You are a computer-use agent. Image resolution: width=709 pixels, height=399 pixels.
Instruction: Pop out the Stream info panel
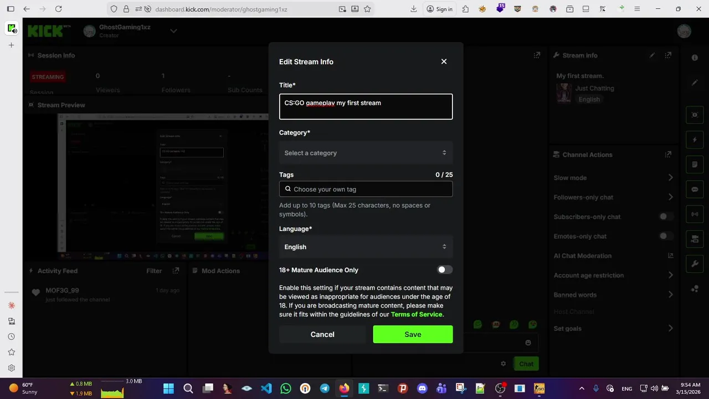coord(668,55)
